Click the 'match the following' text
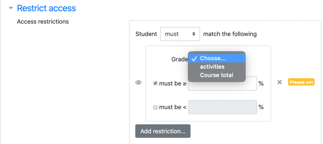 tap(230, 34)
